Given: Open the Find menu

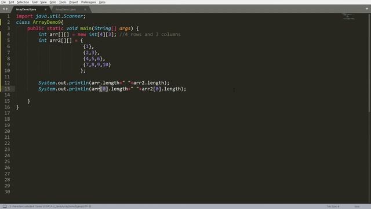Looking at the screenshot, I should [x=35, y=2].
